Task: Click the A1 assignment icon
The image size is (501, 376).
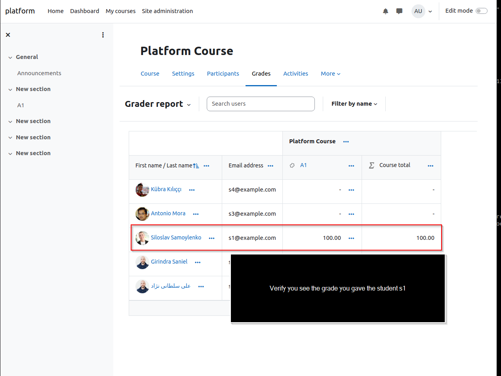Action: (292, 165)
